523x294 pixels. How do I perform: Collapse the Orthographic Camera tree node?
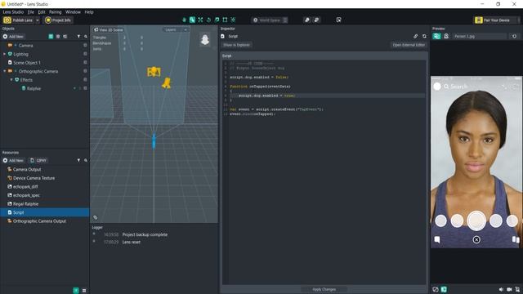[x=4, y=71]
